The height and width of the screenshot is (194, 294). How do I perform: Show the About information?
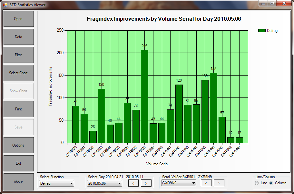(18, 182)
